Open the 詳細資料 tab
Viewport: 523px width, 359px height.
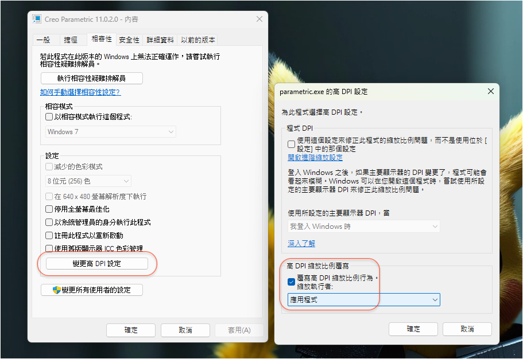point(160,40)
